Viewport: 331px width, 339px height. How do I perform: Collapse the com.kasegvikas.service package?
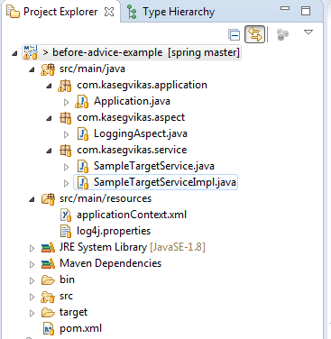(49, 151)
